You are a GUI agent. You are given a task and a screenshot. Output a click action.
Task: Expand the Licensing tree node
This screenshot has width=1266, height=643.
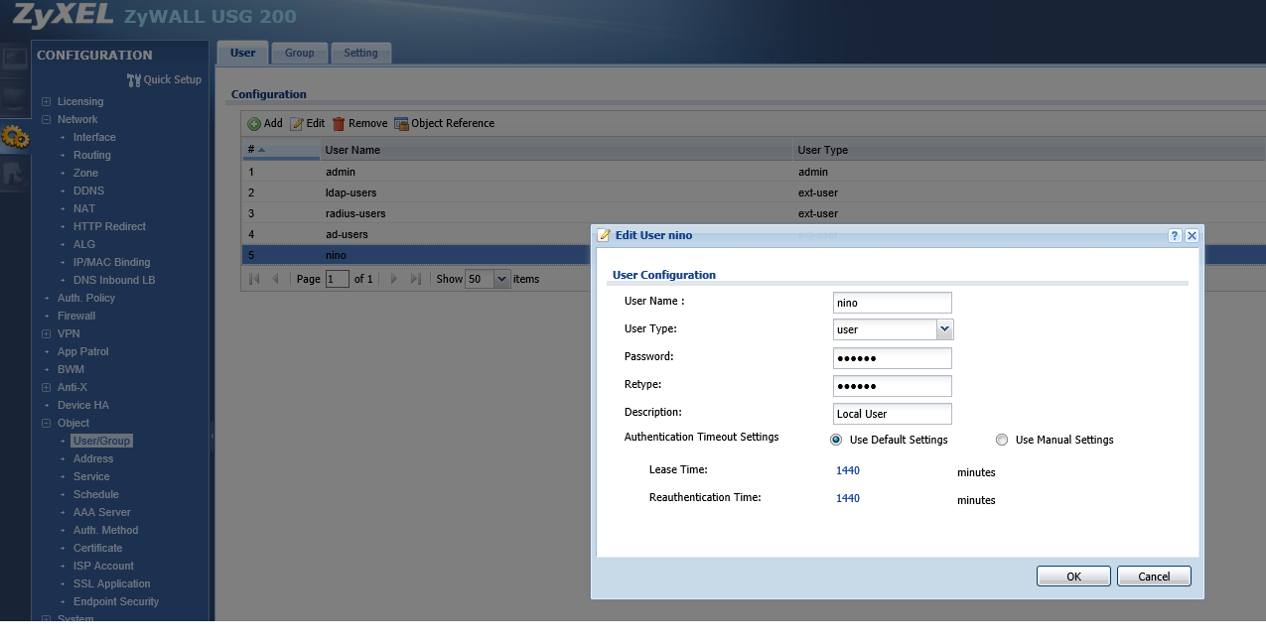[x=47, y=101]
